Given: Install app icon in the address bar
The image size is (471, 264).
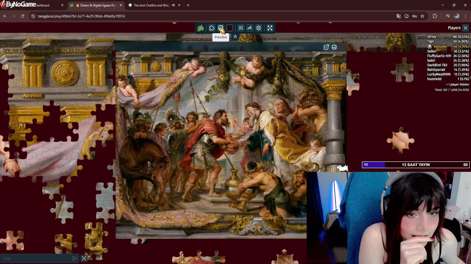Looking at the screenshot, I should 407,16.
